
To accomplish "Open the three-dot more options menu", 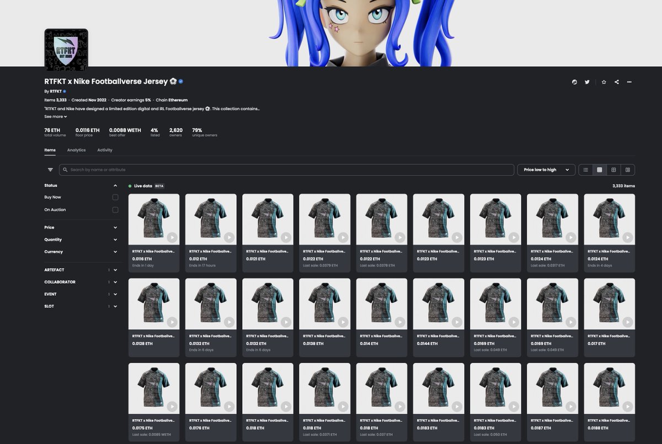I will pyautogui.click(x=629, y=82).
